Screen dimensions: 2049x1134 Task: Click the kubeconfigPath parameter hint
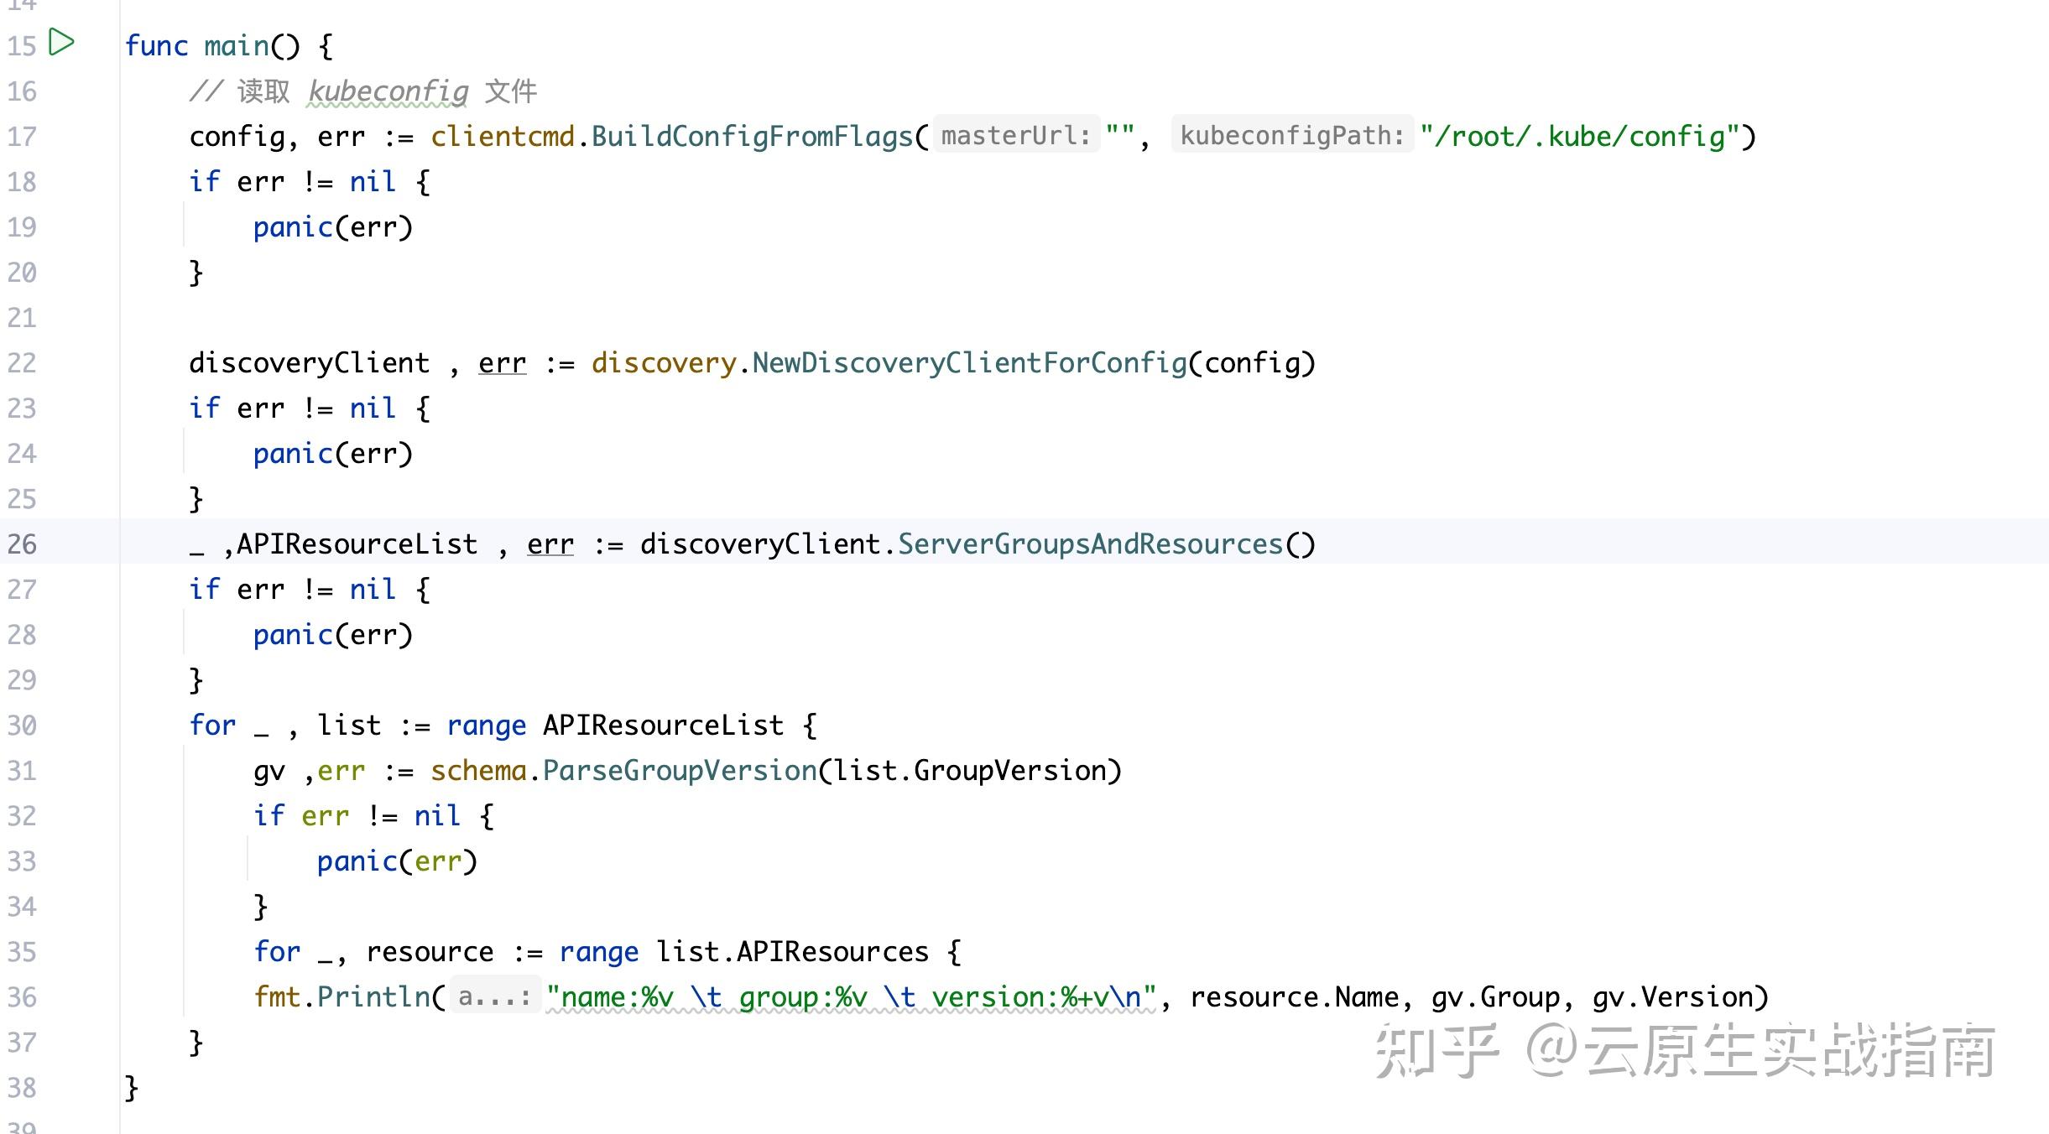[1291, 136]
